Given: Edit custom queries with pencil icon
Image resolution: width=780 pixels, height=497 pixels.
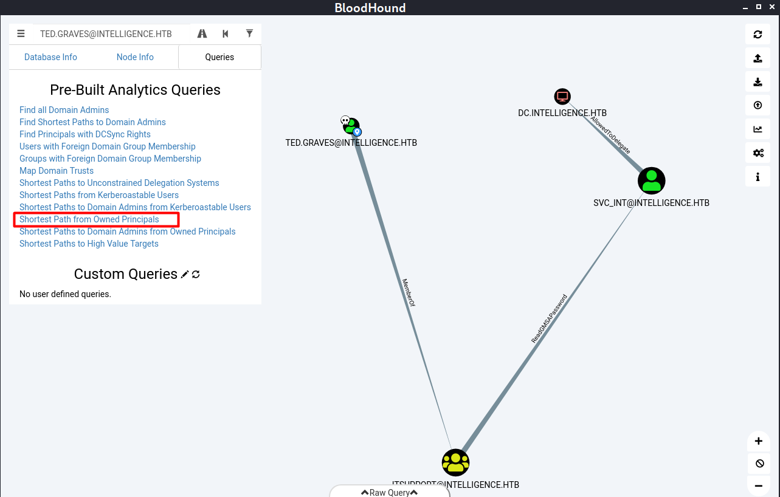Looking at the screenshot, I should click(x=185, y=275).
